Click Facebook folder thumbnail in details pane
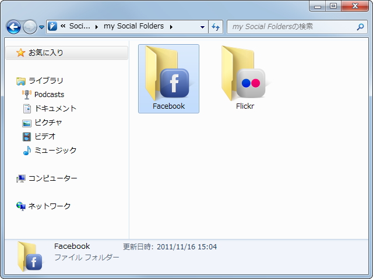The height and width of the screenshot is (279, 373). 30,256
